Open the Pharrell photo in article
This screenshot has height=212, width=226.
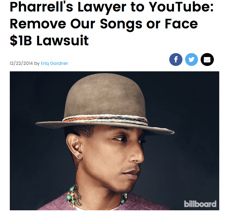point(115,141)
